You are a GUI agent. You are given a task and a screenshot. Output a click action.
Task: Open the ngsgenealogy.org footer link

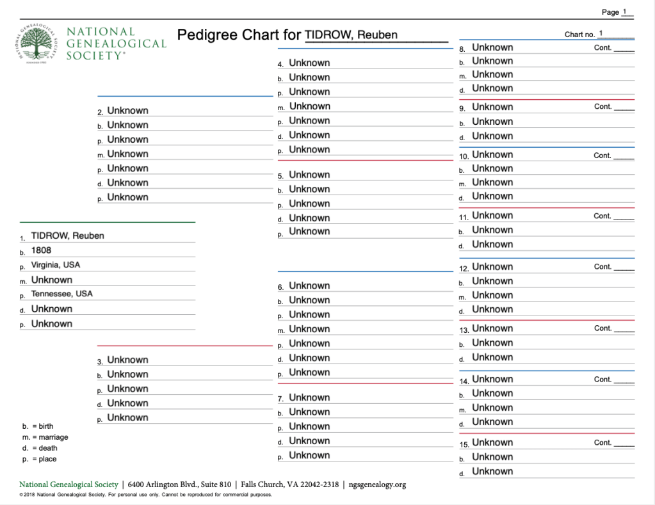pos(377,485)
